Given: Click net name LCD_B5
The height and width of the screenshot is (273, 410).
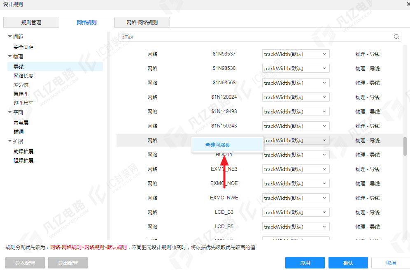Looking at the screenshot, I should (x=224, y=227).
